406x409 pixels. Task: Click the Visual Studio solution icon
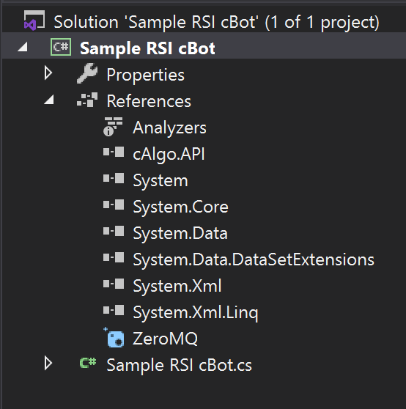tap(34, 21)
